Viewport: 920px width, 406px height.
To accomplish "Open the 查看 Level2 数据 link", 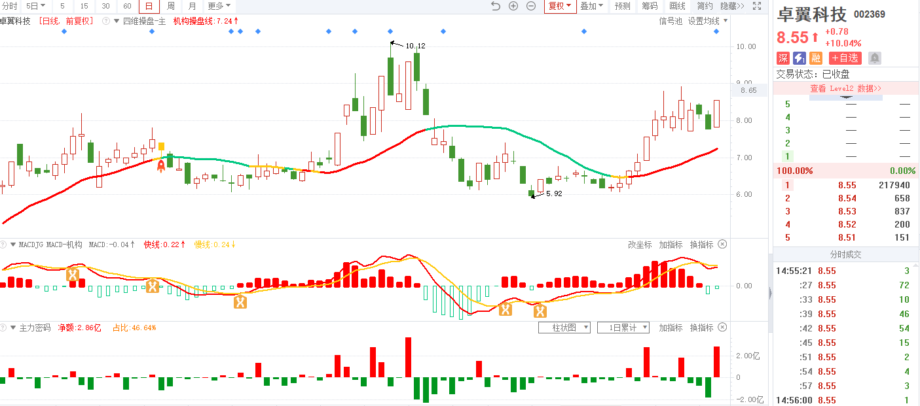I will pyautogui.click(x=845, y=88).
